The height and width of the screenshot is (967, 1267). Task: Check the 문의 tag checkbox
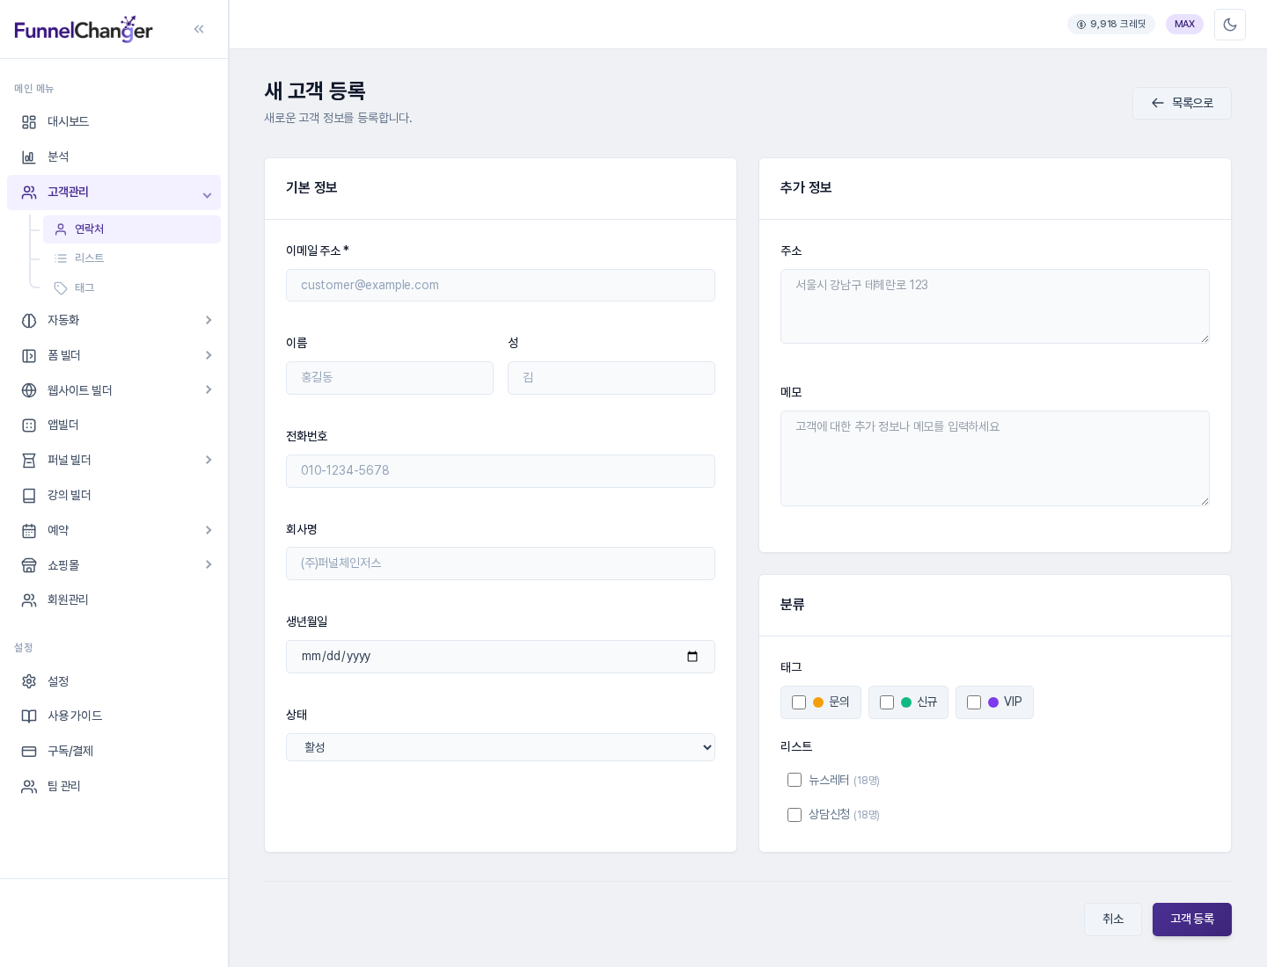tap(799, 702)
